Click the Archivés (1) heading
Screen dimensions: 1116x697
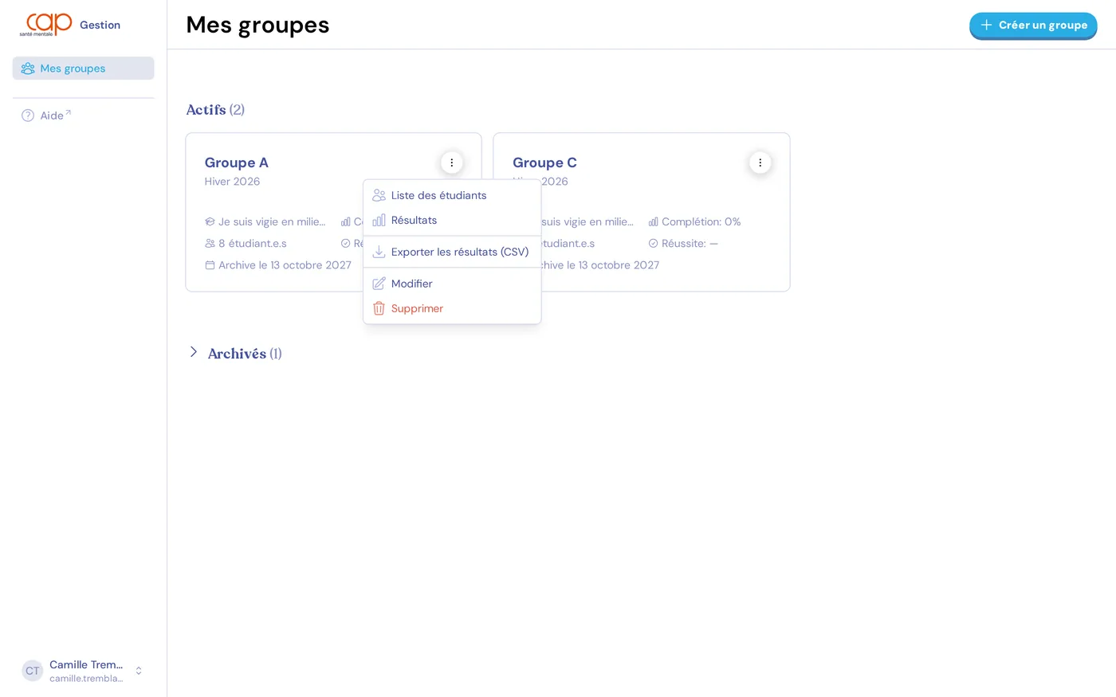[245, 354]
